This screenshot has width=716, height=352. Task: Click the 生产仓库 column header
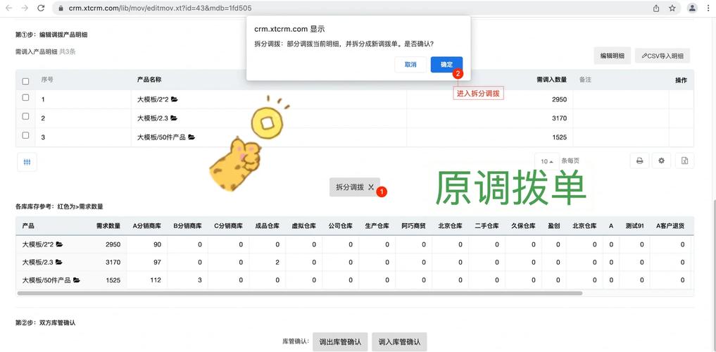[x=377, y=226]
